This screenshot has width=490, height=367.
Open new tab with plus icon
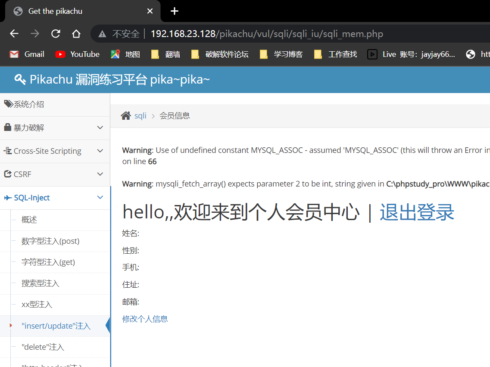point(175,11)
